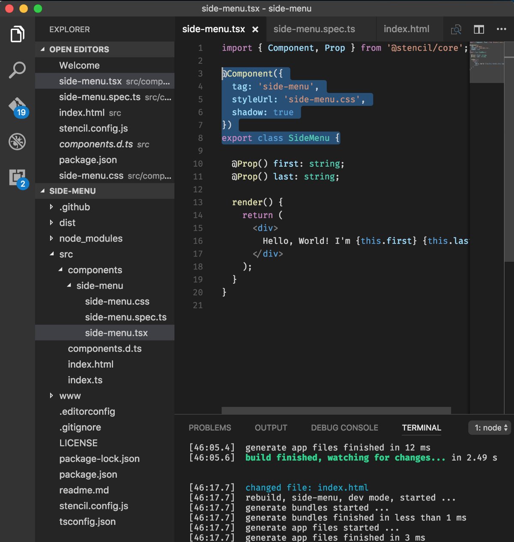Switch to the side-menu.spec.ts tab
The image size is (514, 542).
314,29
